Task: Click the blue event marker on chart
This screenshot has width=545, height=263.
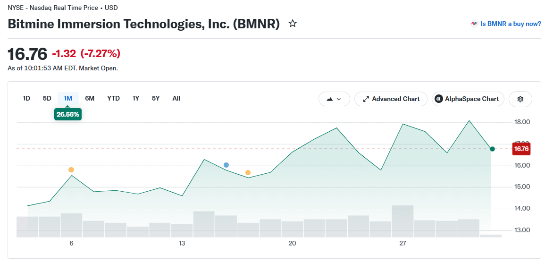Action: [x=226, y=165]
